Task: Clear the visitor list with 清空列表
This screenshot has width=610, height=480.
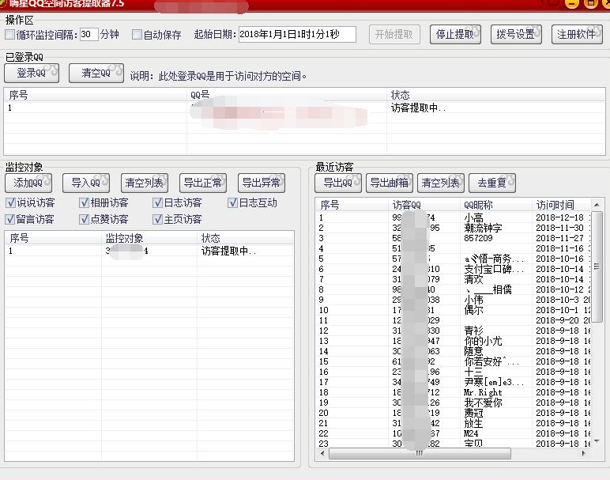Action: coord(441,183)
